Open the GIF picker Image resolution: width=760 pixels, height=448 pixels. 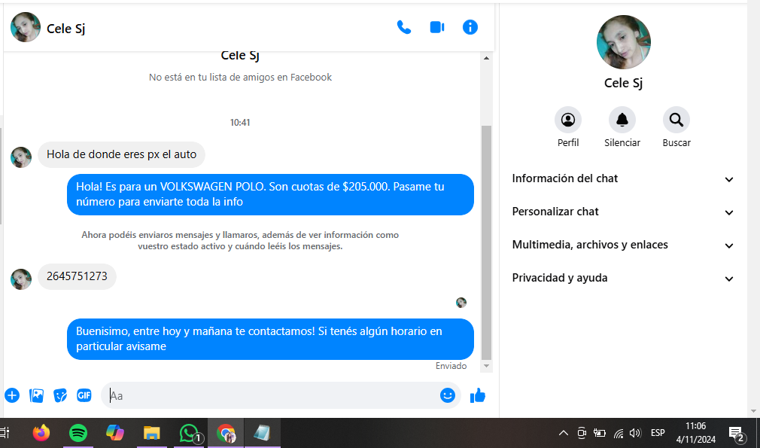[84, 395]
